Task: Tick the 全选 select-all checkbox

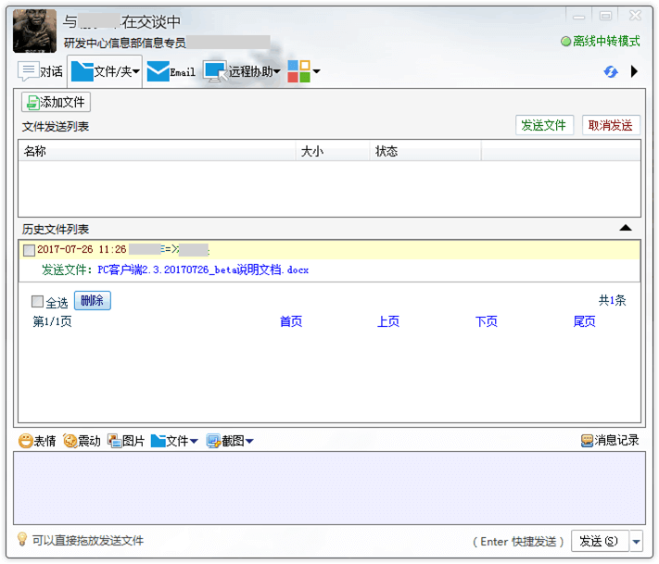Action: coord(37,302)
